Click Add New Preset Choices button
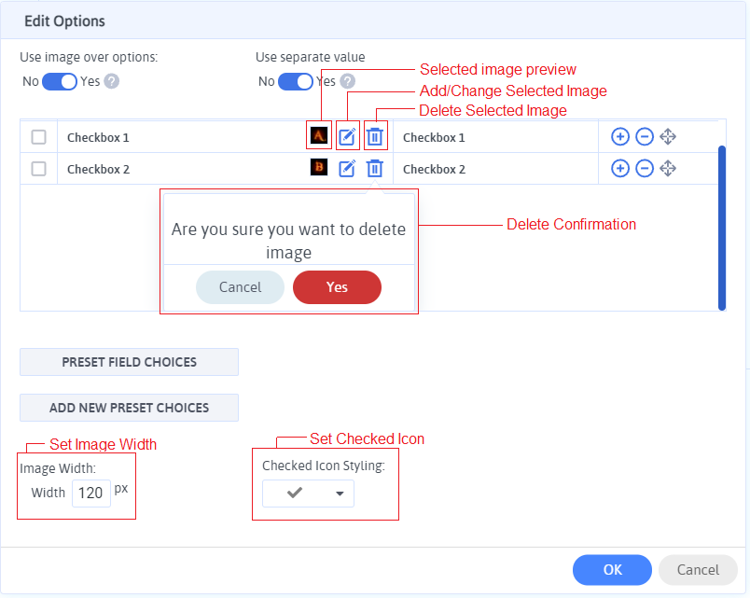The width and height of the screenshot is (750, 598). 129,408
